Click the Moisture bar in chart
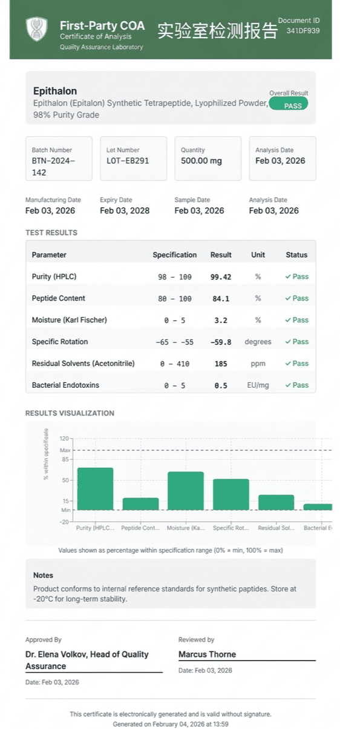Image resolution: width=340 pixels, height=729 pixels. 186,491
